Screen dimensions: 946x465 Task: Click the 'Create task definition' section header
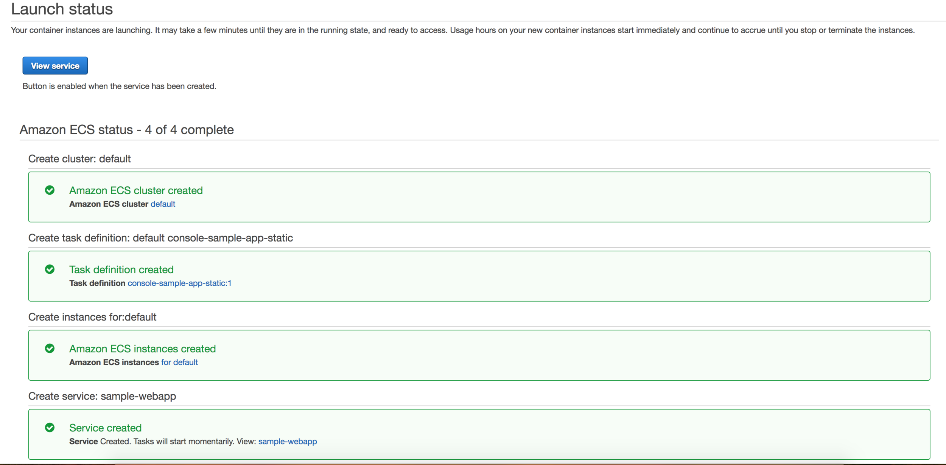(160, 238)
